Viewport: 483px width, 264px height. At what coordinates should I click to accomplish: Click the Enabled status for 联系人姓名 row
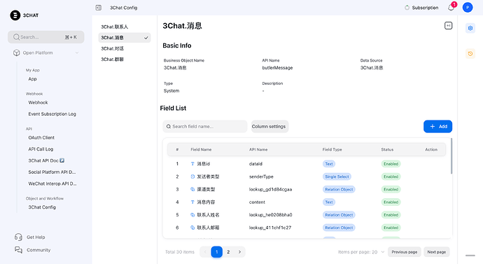pyautogui.click(x=391, y=215)
